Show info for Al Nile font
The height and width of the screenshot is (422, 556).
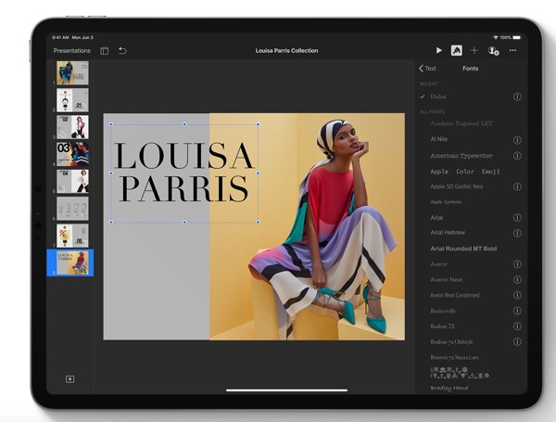click(517, 140)
